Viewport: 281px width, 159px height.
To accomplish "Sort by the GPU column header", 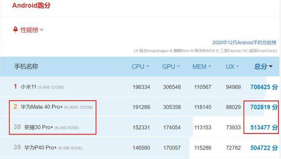I will tap(171, 66).
